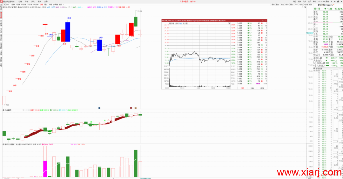Expand the 更多 periods dropdown
Image resolution: width=343 pixels, height=179 pixels.
tap(61, 4)
